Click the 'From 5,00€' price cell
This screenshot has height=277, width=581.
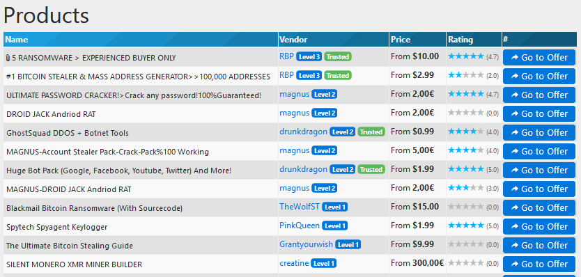tap(412, 150)
